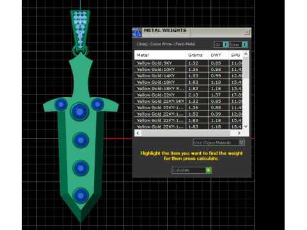This screenshot has height=230, width=307.
Task: Click the vertical scrollbar thumb
Action: point(246,68)
